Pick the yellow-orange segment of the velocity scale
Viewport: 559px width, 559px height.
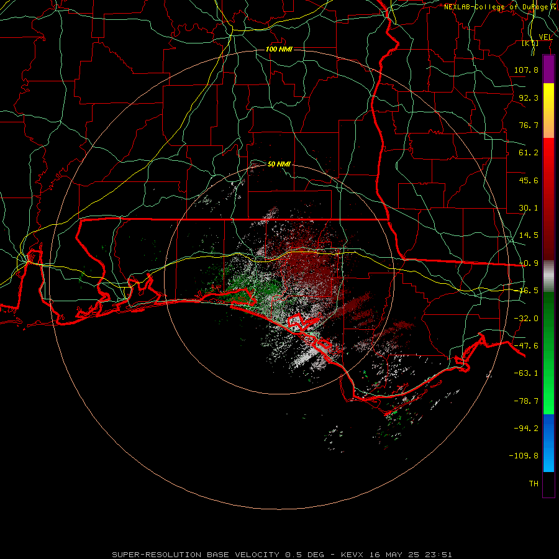click(x=548, y=111)
